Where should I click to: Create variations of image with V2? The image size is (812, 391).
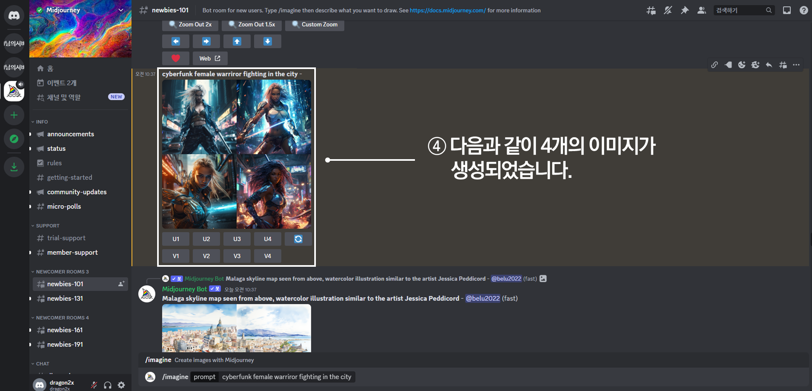point(206,256)
